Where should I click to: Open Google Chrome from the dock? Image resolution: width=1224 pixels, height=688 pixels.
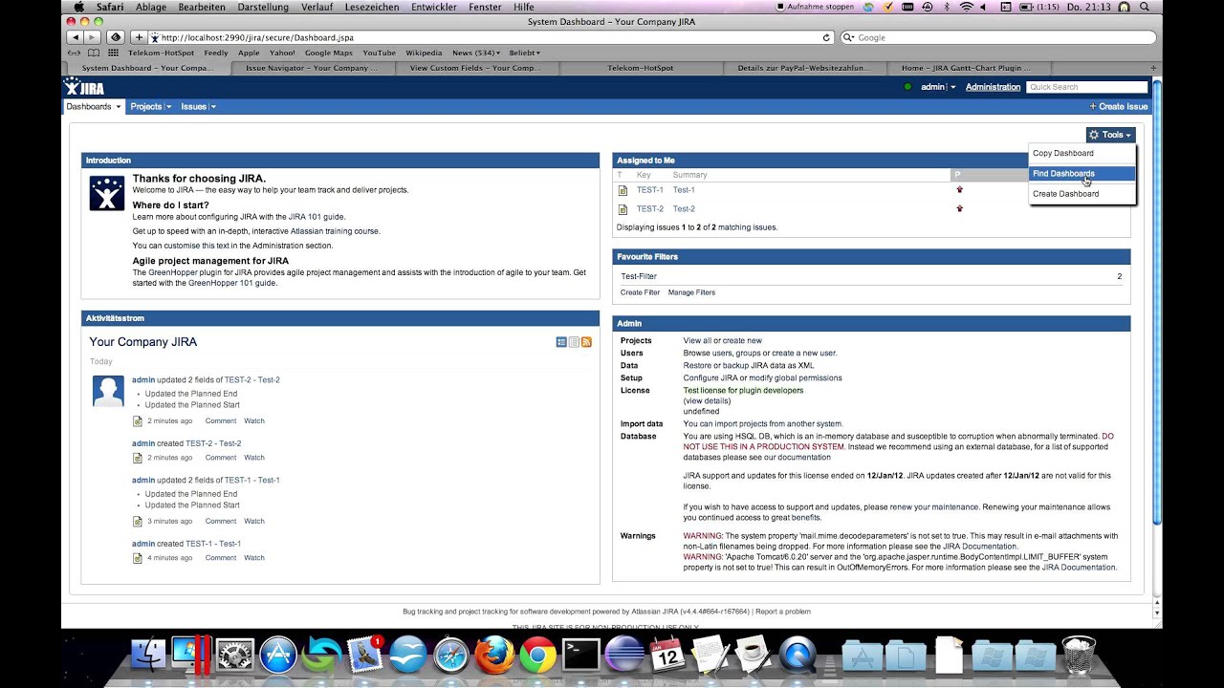[x=537, y=656]
